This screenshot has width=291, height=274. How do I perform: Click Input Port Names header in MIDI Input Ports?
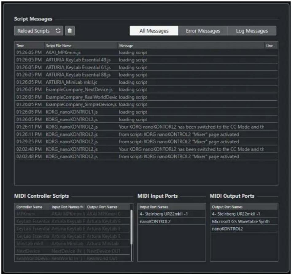point(172,207)
